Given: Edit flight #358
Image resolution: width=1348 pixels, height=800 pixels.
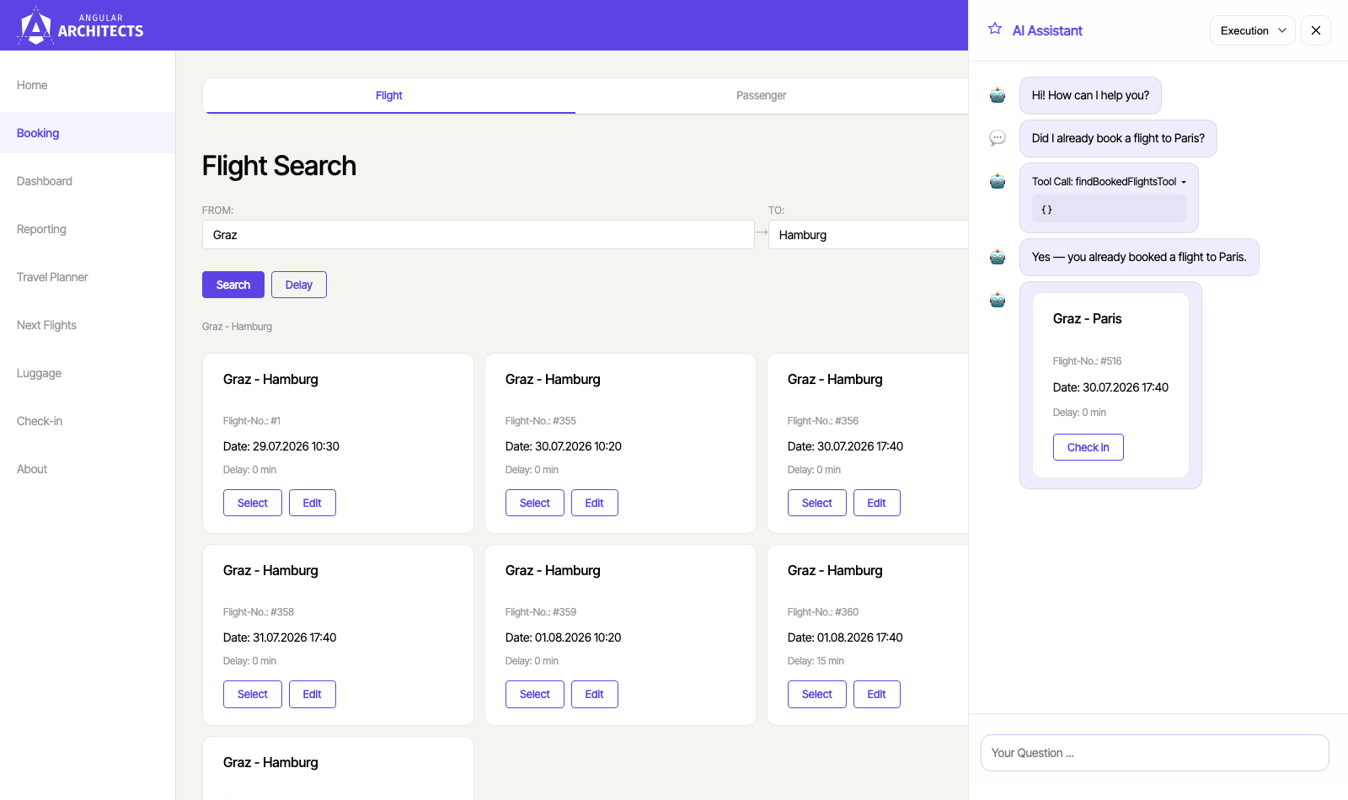Looking at the screenshot, I should pos(313,694).
